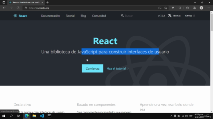Show hidden system tray icons chevron

[171, 116]
